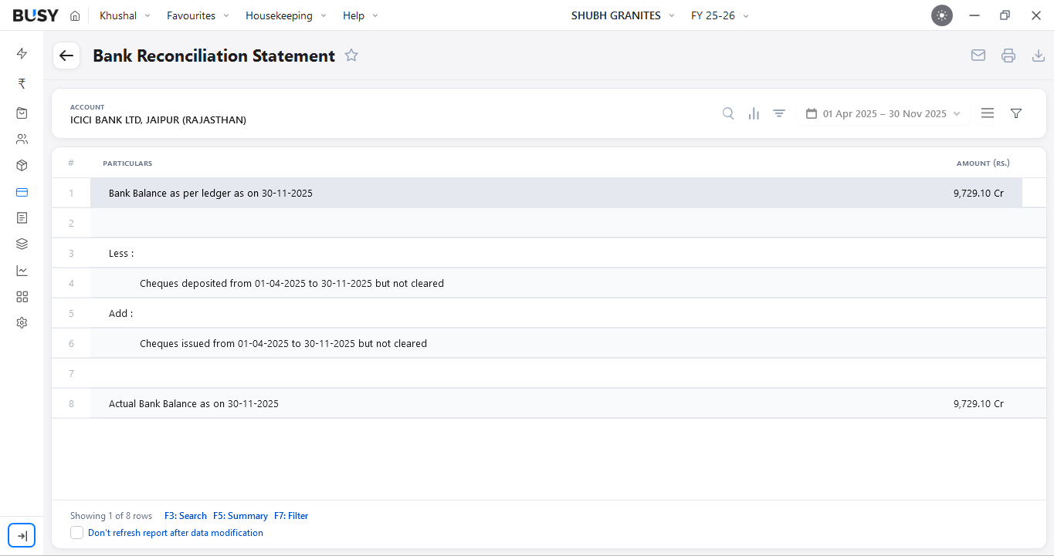1054x556 pixels.
Task: Click the funnel filter icon
Action: coord(1016,113)
